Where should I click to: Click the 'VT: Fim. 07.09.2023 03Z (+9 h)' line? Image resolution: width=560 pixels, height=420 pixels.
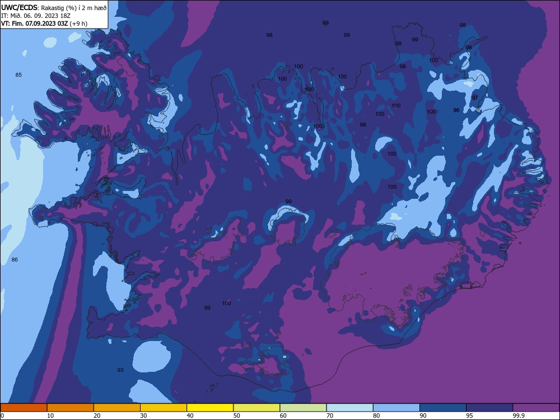pyautogui.click(x=44, y=24)
